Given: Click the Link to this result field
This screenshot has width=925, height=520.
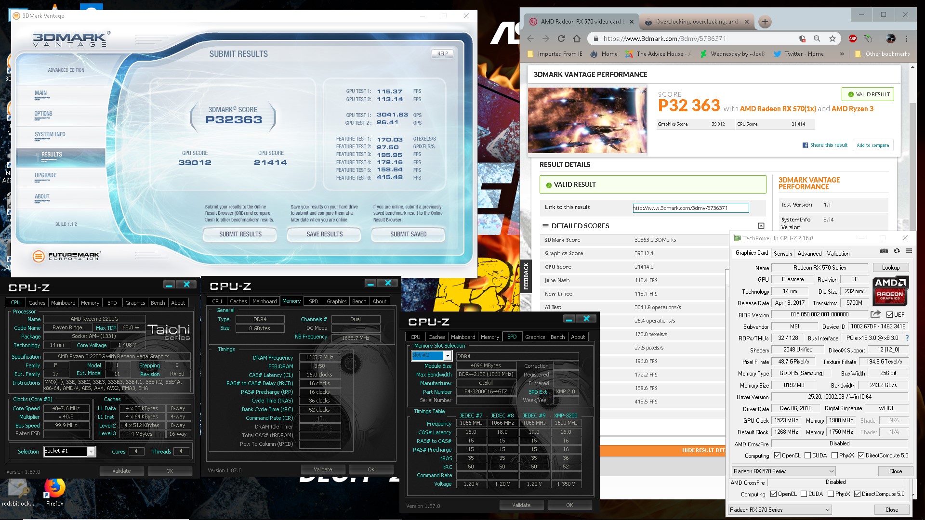Looking at the screenshot, I should click(x=691, y=208).
